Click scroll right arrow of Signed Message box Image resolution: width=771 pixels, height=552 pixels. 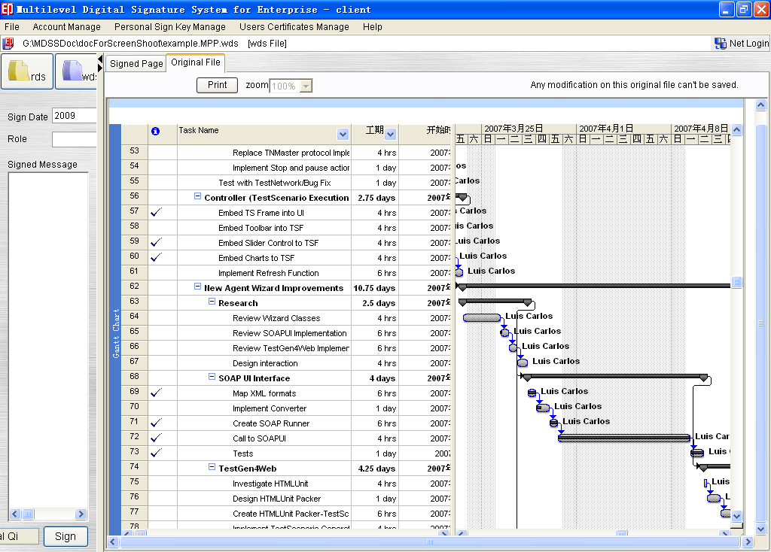[81, 514]
